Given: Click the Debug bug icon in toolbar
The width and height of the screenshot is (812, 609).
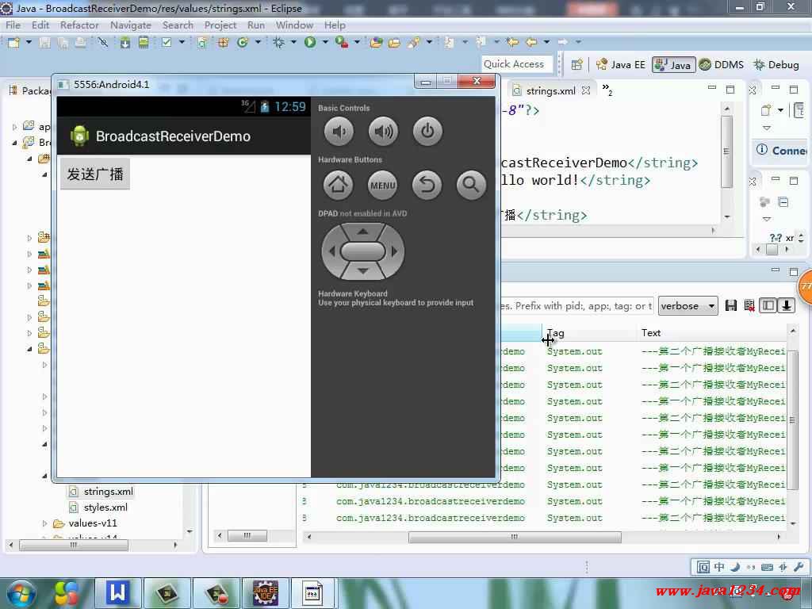Looking at the screenshot, I should pyautogui.click(x=278, y=43).
